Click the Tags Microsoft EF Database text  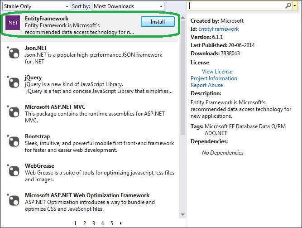[238, 130]
